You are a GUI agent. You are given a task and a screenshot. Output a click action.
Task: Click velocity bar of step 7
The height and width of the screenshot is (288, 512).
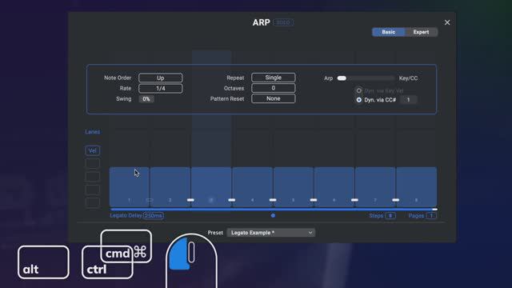[x=375, y=186]
